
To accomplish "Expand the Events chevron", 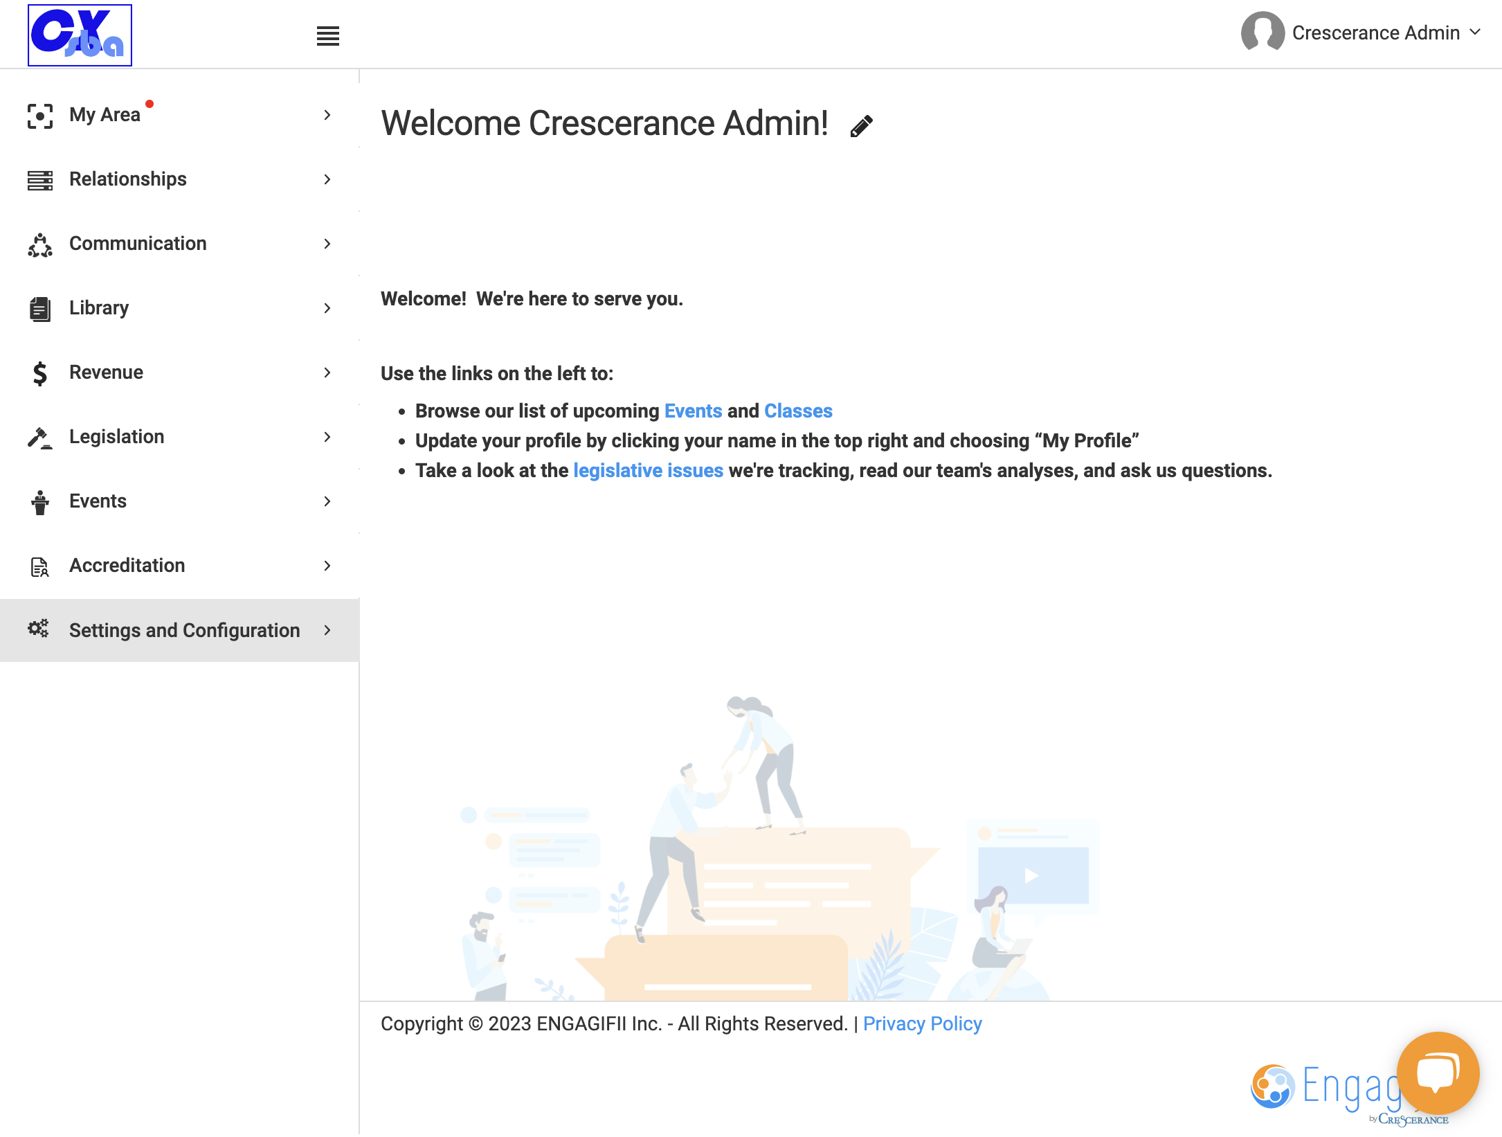I will pos(327,501).
